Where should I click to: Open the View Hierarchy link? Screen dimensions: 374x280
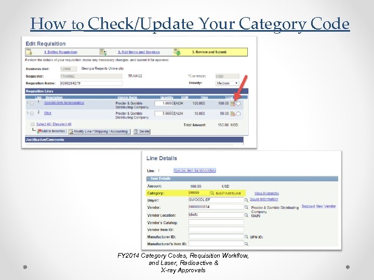coord(266,193)
